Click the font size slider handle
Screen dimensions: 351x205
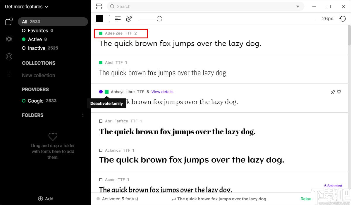point(159,19)
